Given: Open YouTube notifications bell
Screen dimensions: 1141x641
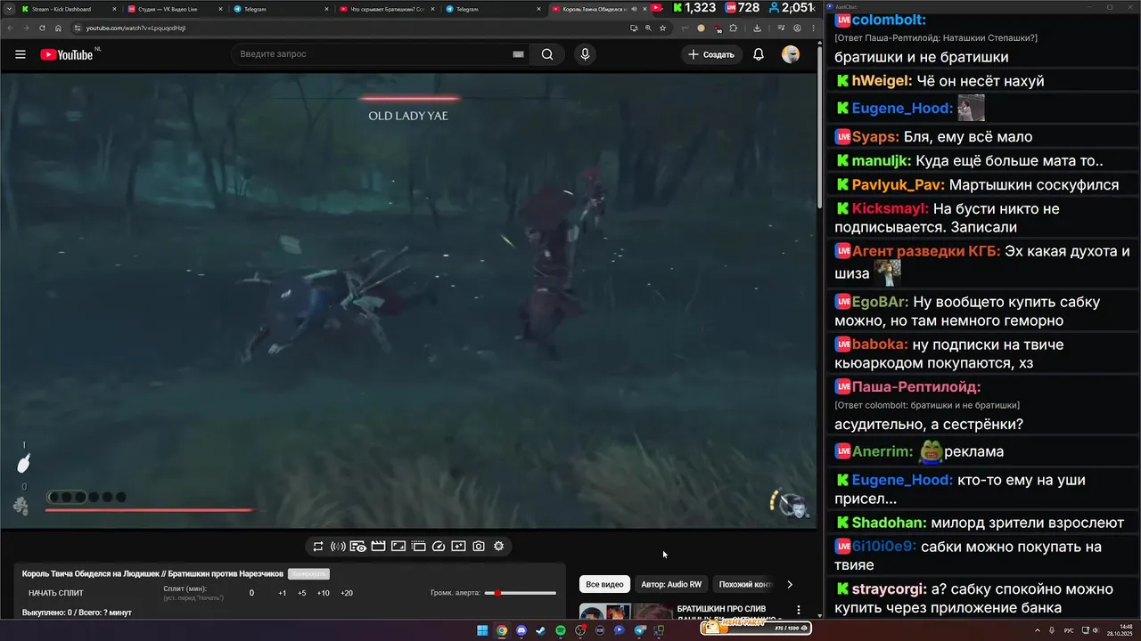Looking at the screenshot, I should point(759,54).
